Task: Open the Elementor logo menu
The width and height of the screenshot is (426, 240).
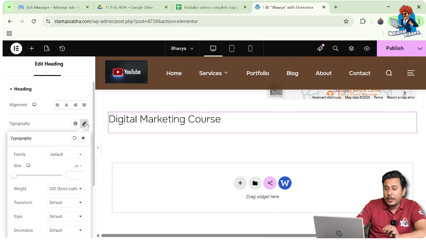Action: (16, 49)
